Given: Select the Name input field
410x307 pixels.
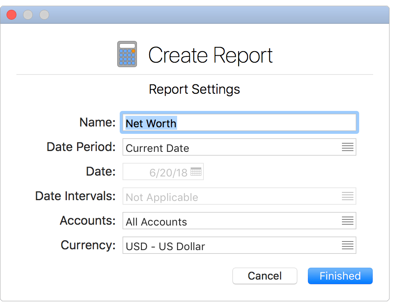Looking at the screenshot, I should (x=239, y=122).
